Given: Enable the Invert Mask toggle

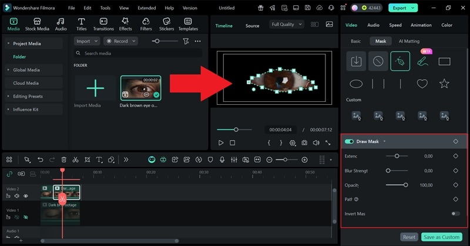Looking at the screenshot, I should tap(455, 213).
